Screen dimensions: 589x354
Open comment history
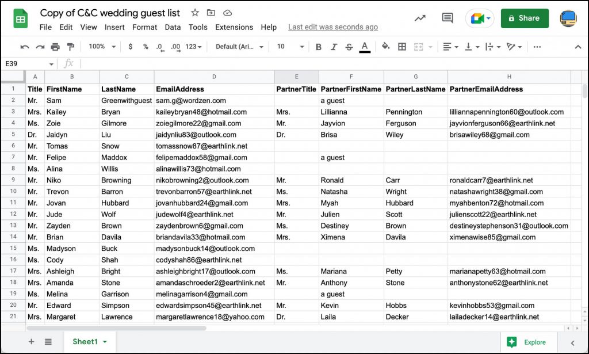pyautogui.click(x=448, y=18)
